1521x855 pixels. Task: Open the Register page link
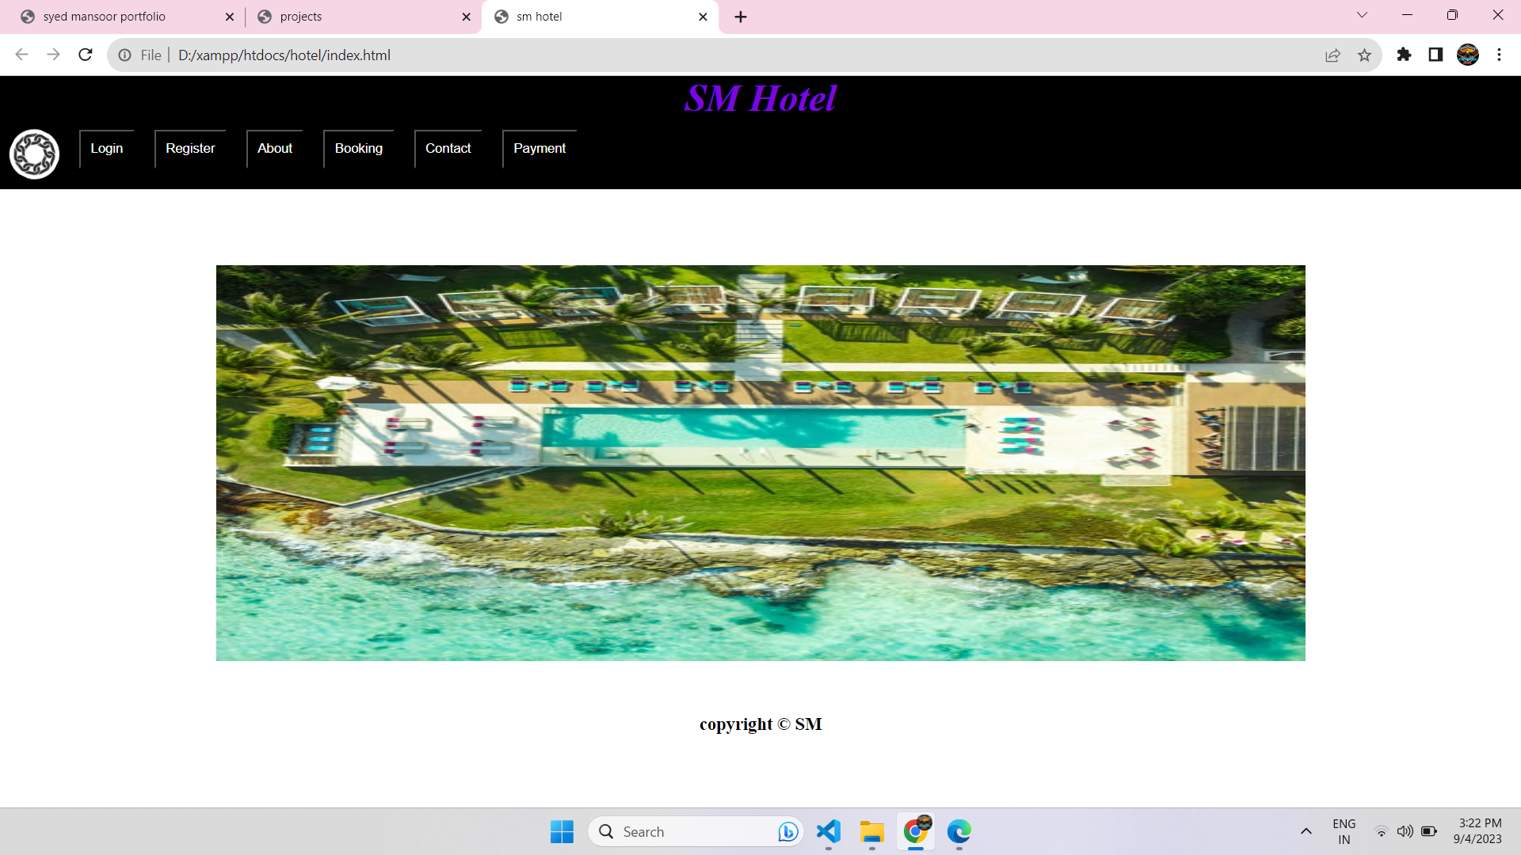pos(190,149)
